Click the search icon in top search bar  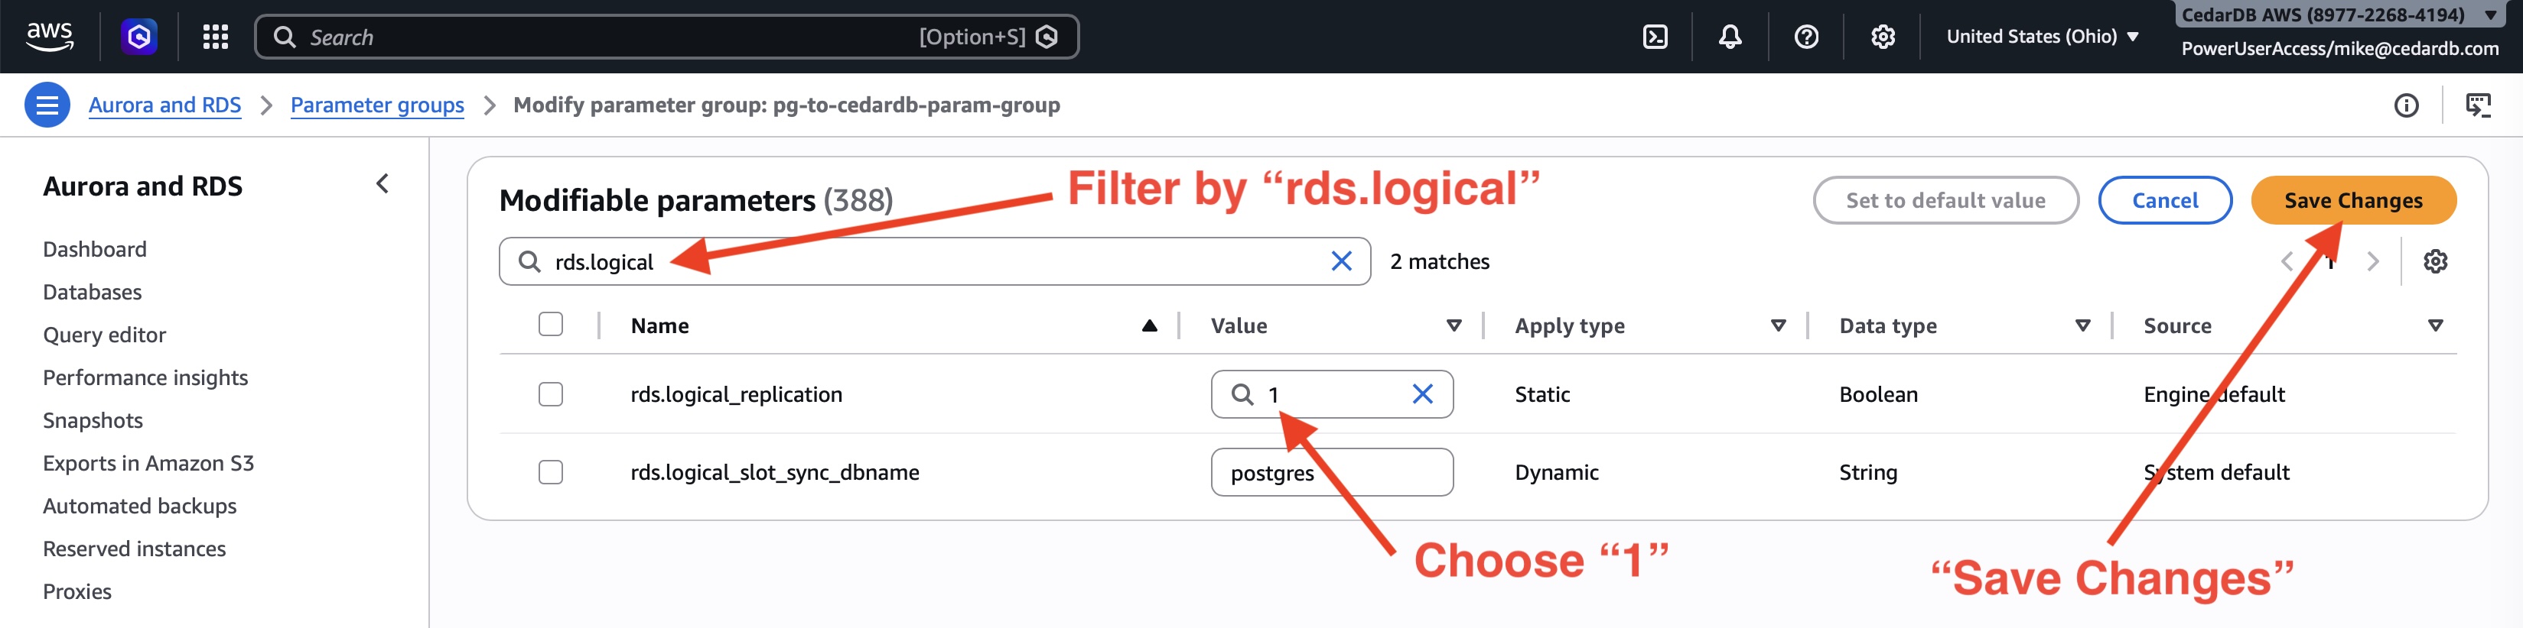[285, 37]
